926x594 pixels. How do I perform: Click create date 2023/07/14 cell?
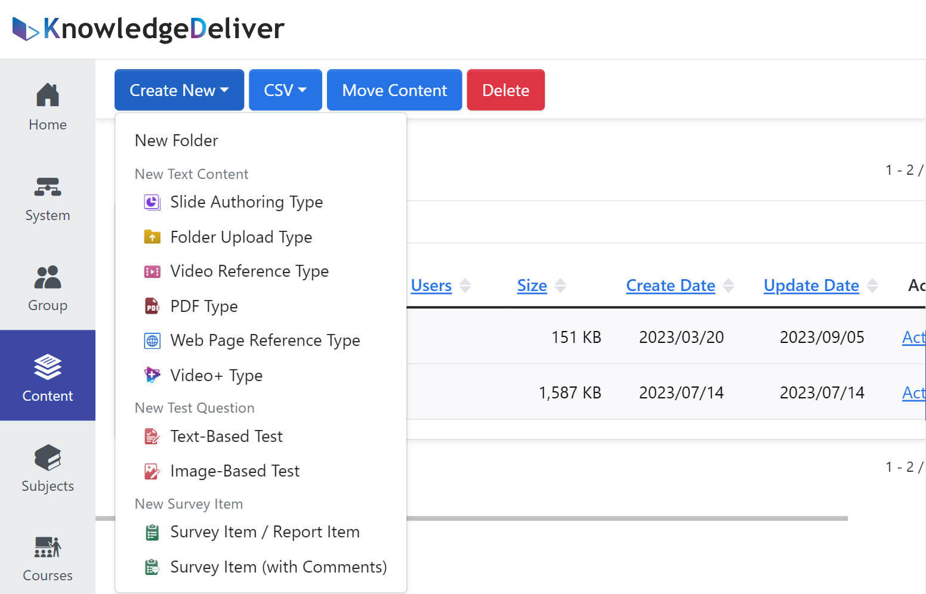(x=681, y=393)
